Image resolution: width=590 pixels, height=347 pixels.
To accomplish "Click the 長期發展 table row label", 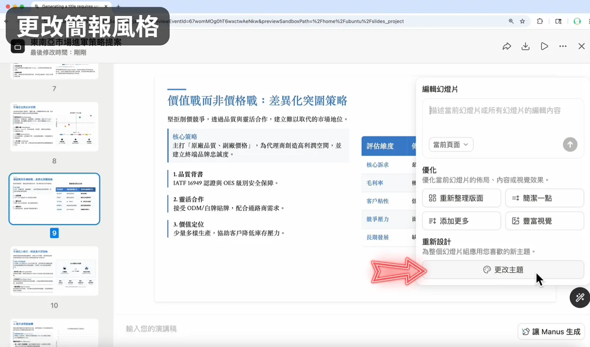I will pyautogui.click(x=378, y=238).
